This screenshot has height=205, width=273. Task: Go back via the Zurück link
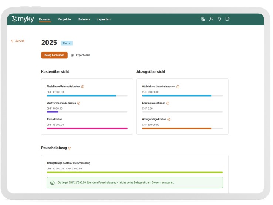click(x=18, y=41)
